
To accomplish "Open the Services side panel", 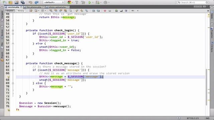I will (x=2, y=35).
